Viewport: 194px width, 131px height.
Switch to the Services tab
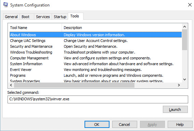[x=43, y=17]
